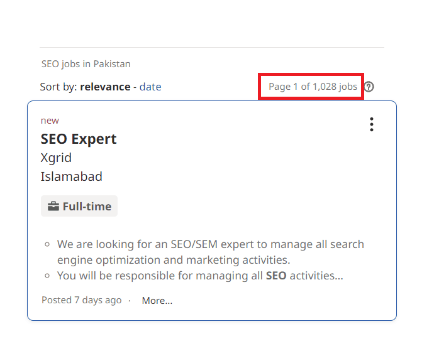Click the More... link on the job card
Viewport: 439px width, 351px height.
pos(157,300)
